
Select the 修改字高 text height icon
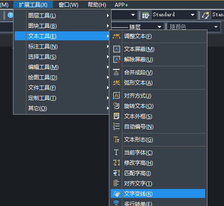(x=116, y=163)
